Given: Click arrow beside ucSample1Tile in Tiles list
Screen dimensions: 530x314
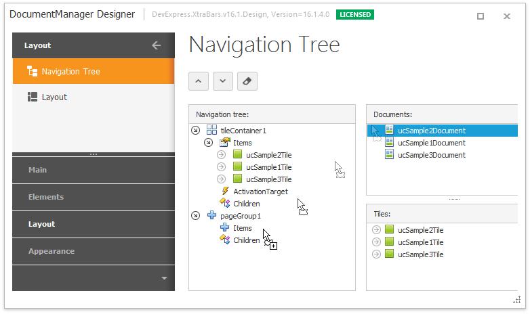Looking at the screenshot, I should click(376, 242).
